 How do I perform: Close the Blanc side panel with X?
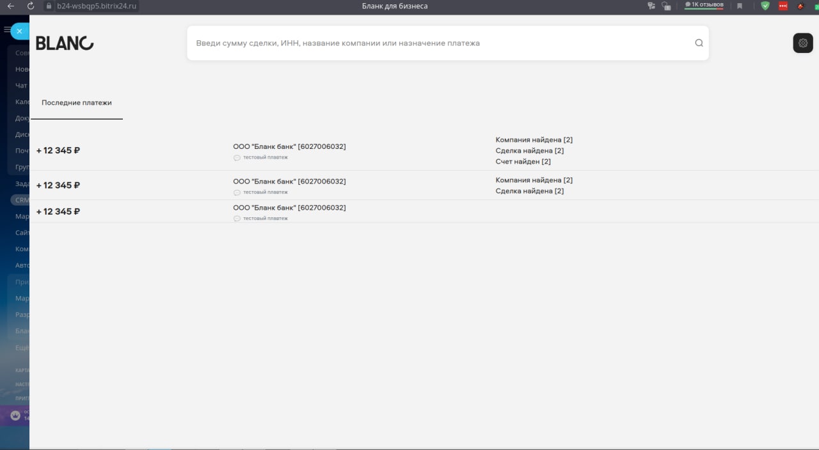(20, 31)
